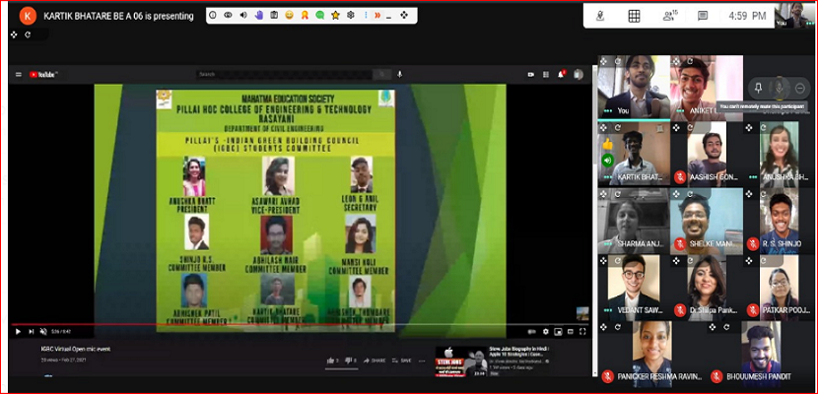Click the PANICKER RESHMA participant tile
Viewport: 818px width, 394px height.
[x=652, y=353]
